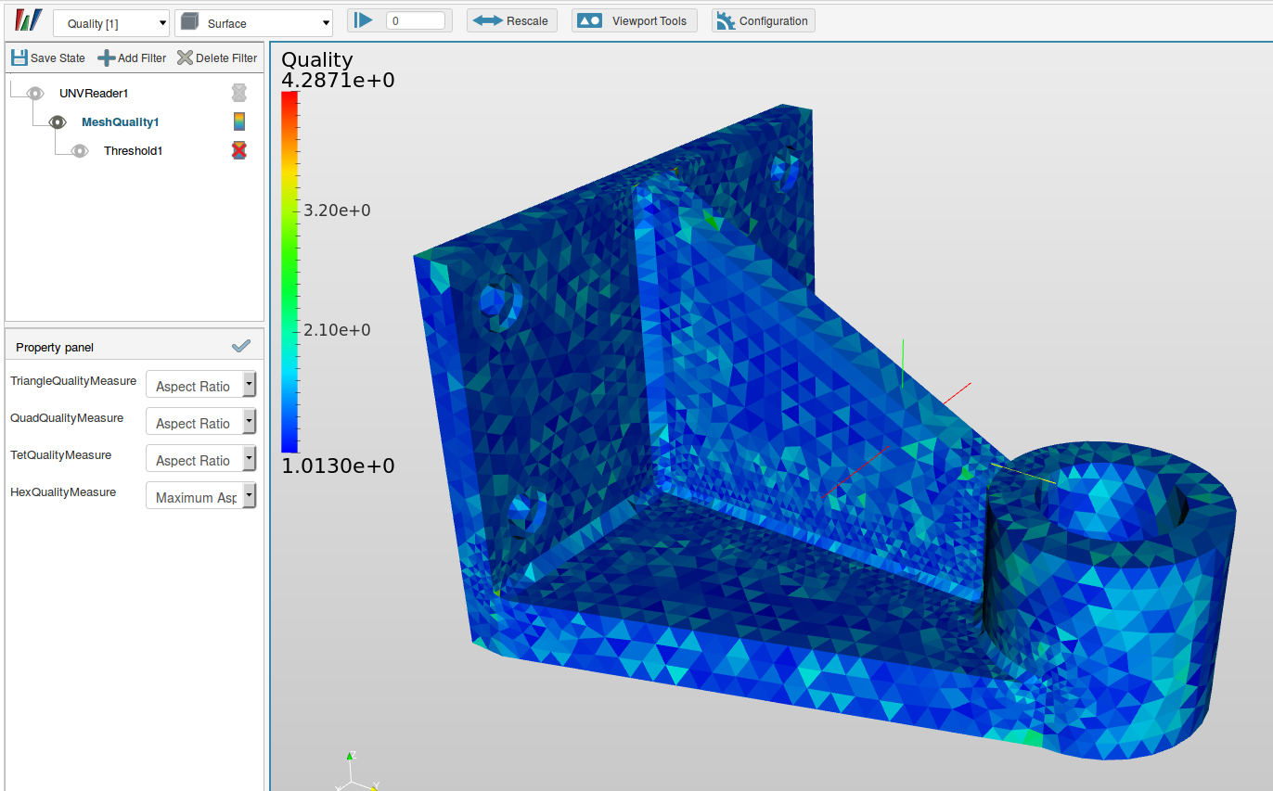Screen dimensions: 1273x791
Task: Open the Surface representation dropdown
Action: [253, 23]
